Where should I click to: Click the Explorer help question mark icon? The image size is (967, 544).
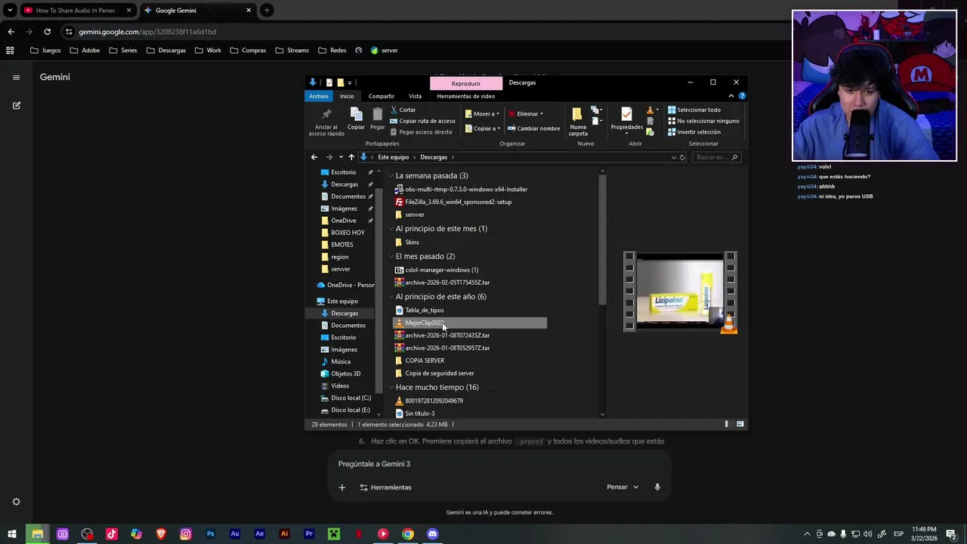pyautogui.click(x=742, y=96)
